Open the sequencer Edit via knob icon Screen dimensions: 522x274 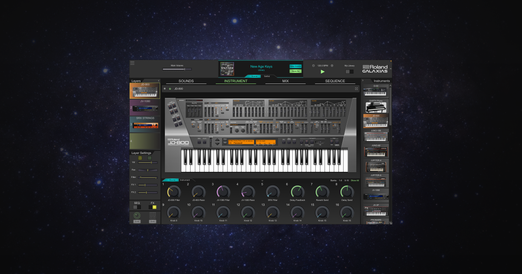click(137, 221)
